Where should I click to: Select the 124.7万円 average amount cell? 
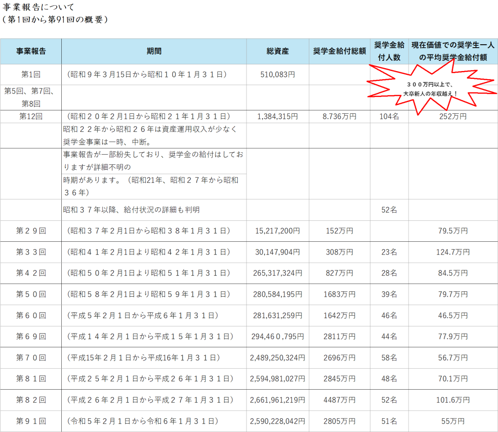(x=453, y=252)
